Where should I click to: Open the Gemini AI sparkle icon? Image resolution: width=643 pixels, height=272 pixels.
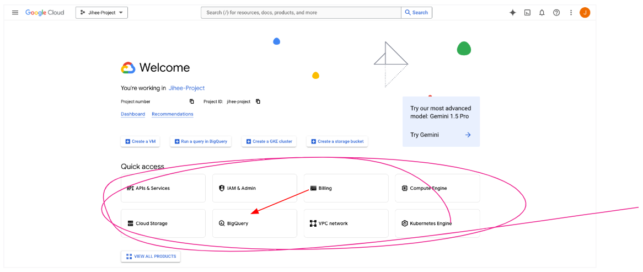(x=513, y=13)
